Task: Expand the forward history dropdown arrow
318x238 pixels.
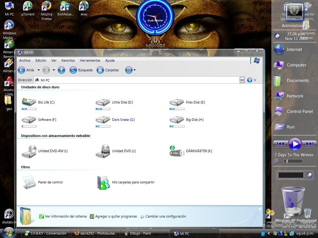Action: 54,70
